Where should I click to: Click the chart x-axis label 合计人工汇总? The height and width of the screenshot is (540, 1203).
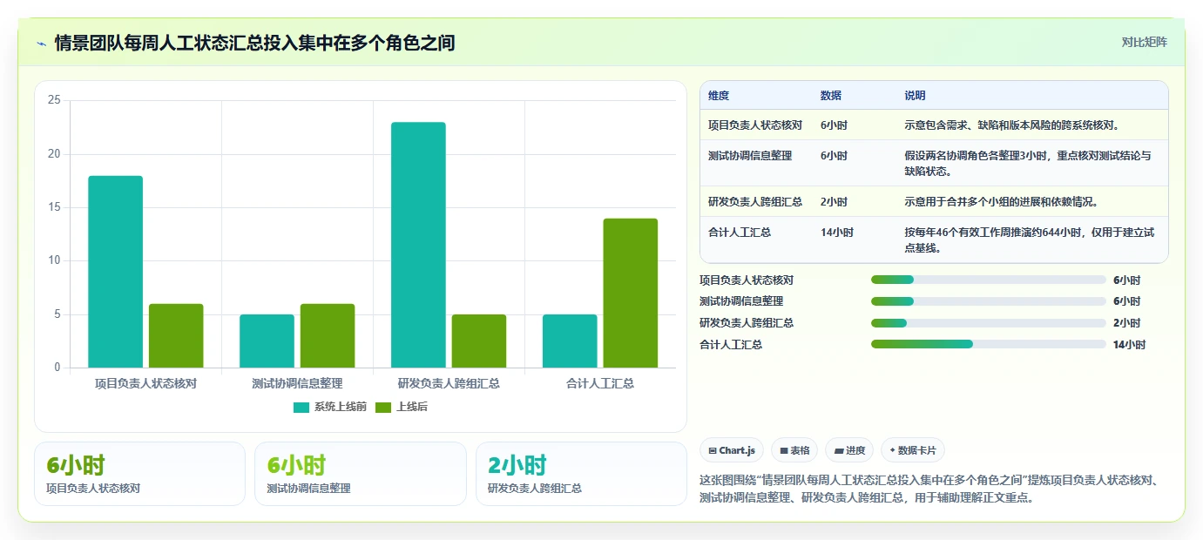[600, 383]
